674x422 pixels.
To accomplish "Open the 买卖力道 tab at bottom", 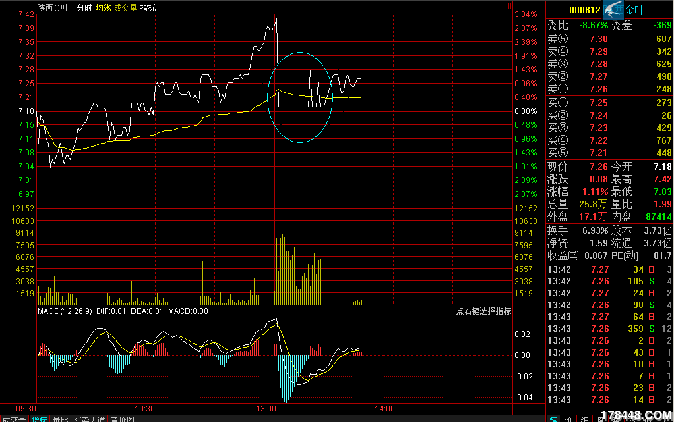I will pyautogui.click(x=89, y=419).
